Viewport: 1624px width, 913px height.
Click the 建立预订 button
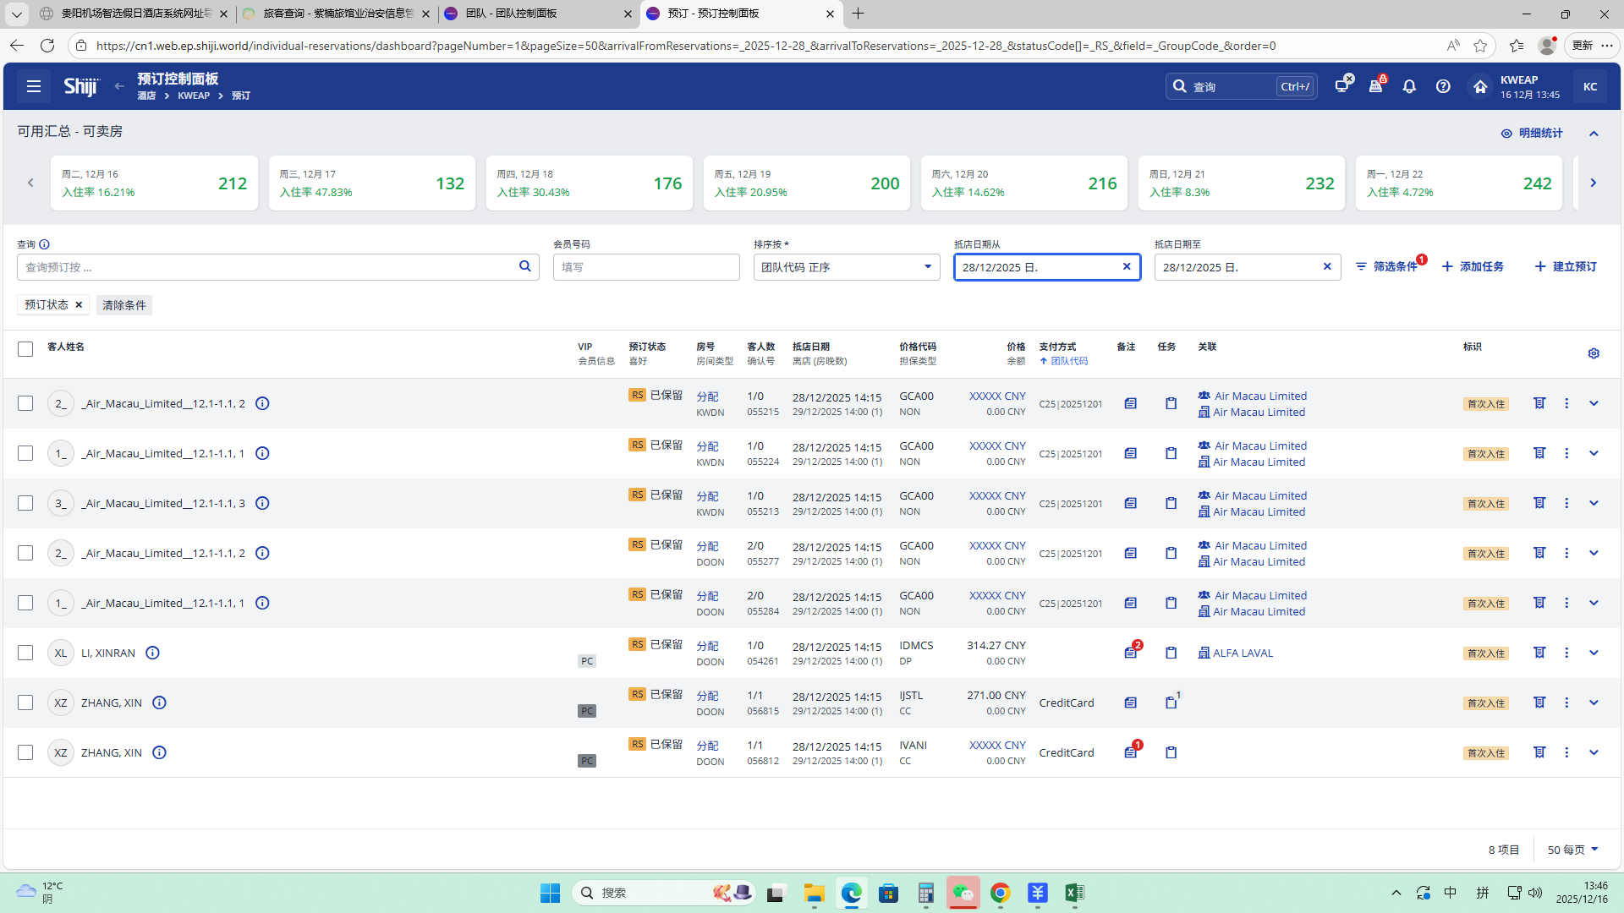point(1566,266)
